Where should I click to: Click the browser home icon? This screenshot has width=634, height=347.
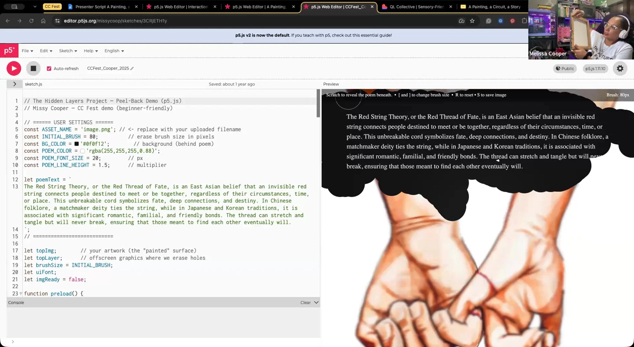click(43, 21)
